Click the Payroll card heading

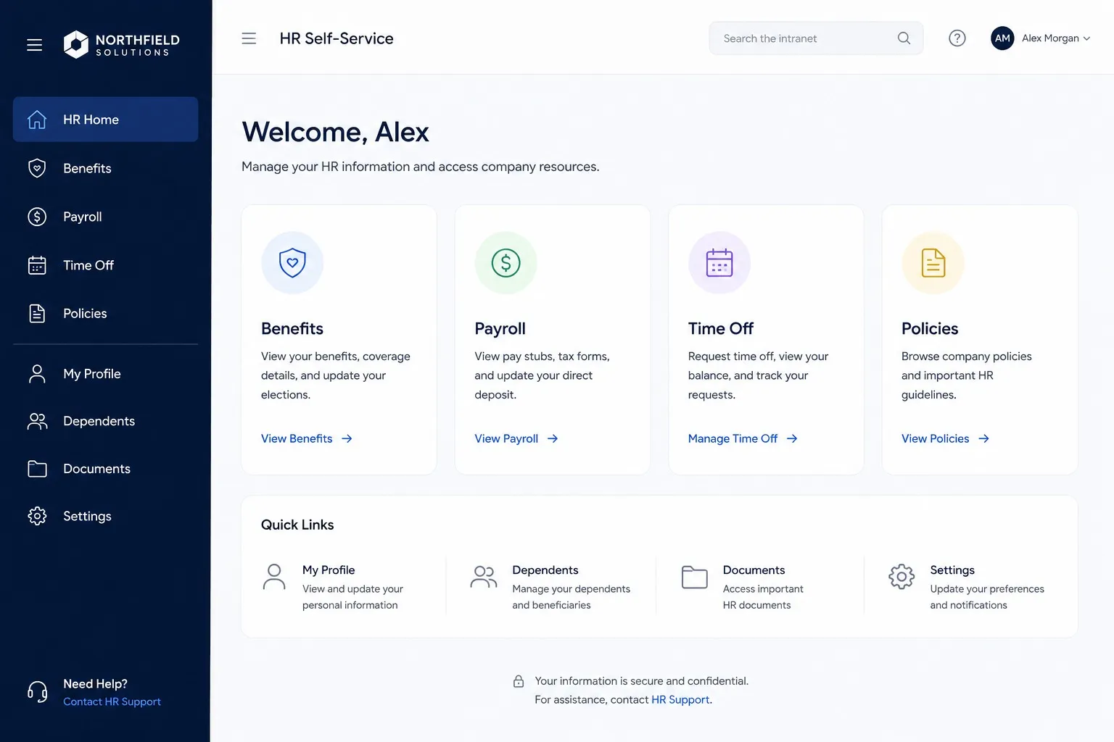point(500,328)
